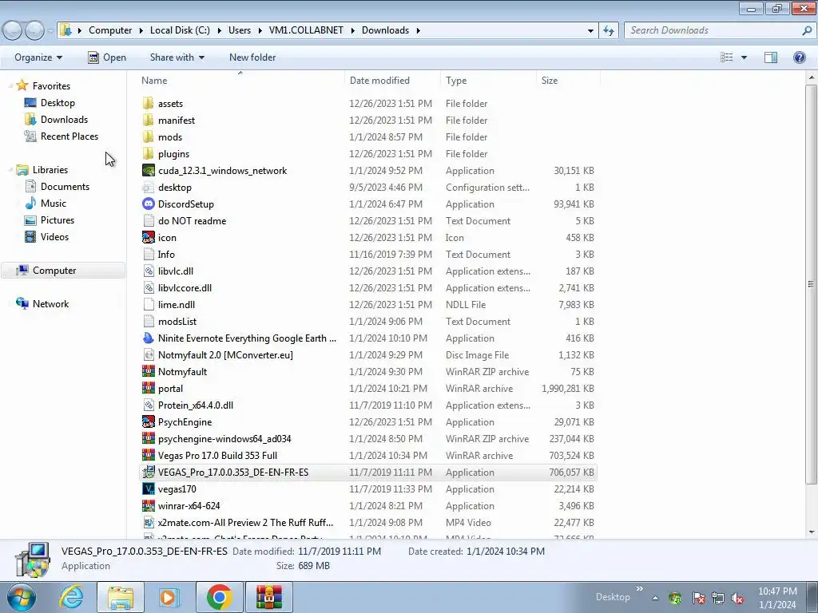The height and width of the screenshot is (613, 818).
Task: Open Internet Explorer from the taskbar
Action: pyautogui.click(x=71, y=597)
